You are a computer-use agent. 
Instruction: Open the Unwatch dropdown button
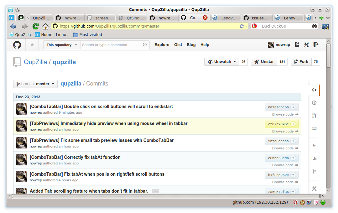coord(222,62)
